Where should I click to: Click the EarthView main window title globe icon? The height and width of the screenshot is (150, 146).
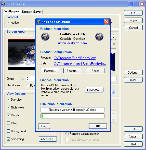pos(3,4)
